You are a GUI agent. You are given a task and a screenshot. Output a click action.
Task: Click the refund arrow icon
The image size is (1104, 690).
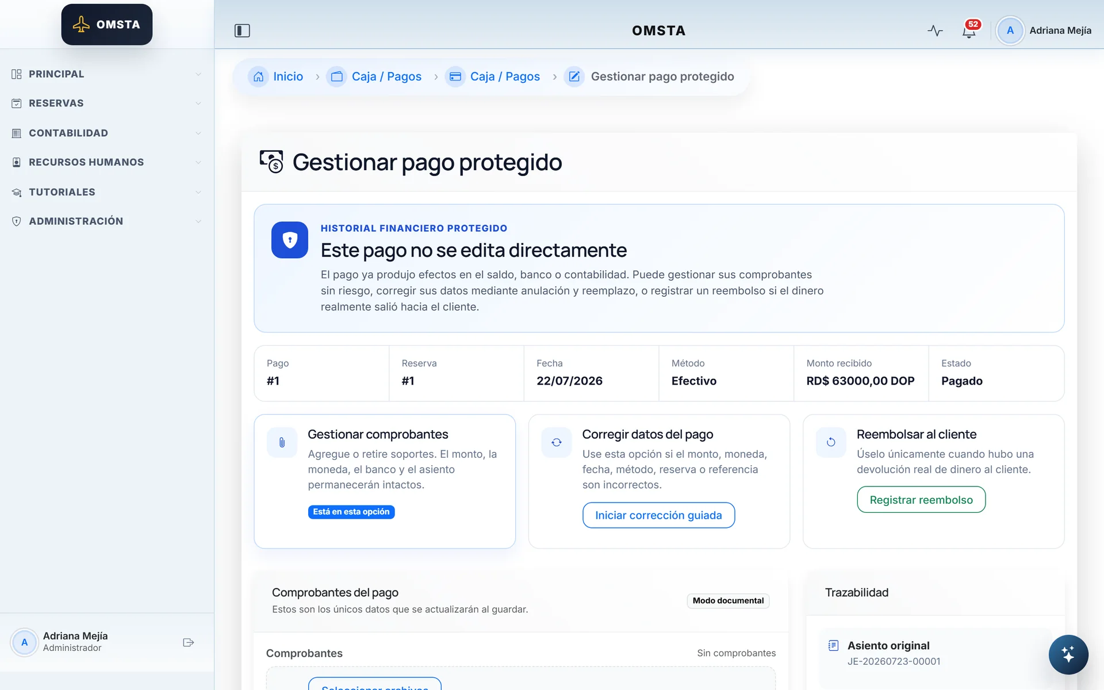[831, 442]
